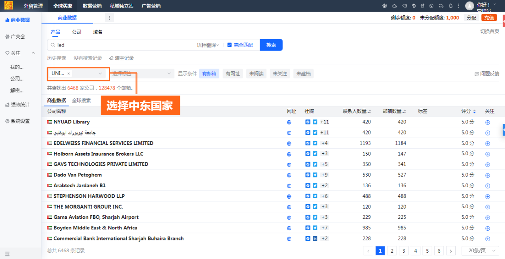Open 绩效统计 in sidebar

coord(17,105)
